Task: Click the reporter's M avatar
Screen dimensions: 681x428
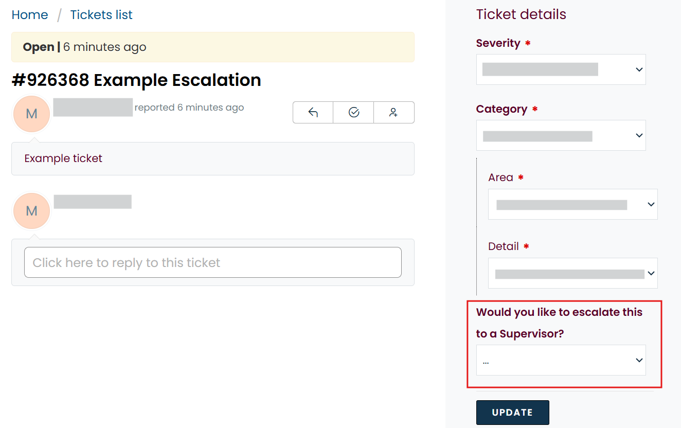Action: [x=31, y=114]
